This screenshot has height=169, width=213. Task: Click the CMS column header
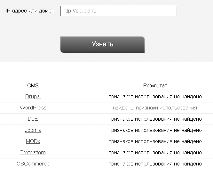click(x=33, y=86)
